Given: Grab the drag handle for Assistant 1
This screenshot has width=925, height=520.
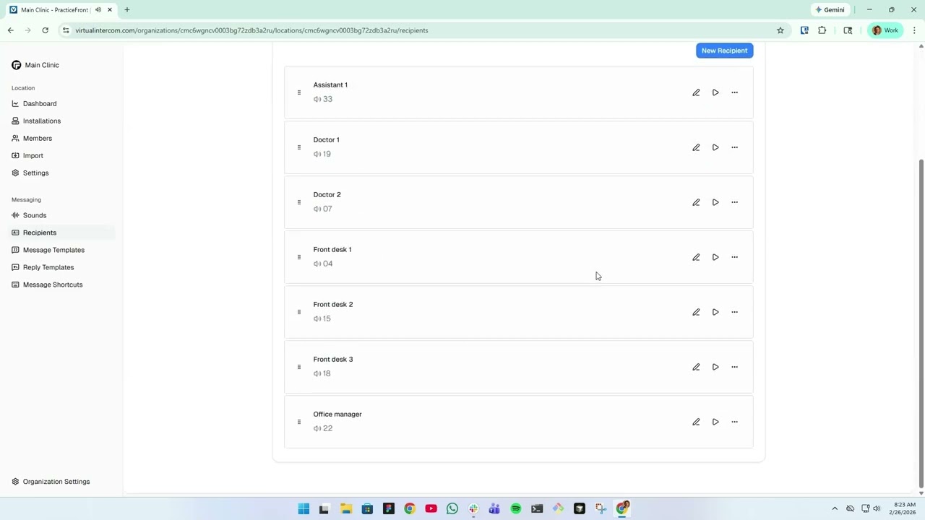Looking at the screenshot, I should coord(298,92).
